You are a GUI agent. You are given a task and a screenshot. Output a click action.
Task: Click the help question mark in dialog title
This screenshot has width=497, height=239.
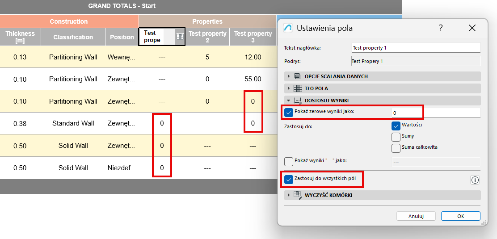tap(441, 28)
